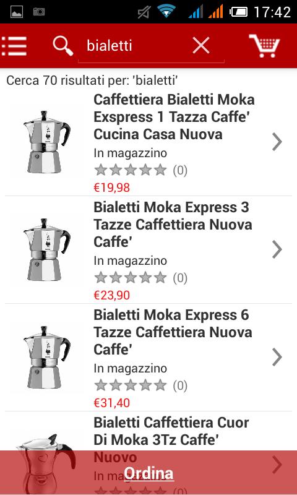The width and height of the screenshot is (297, 495).
Task: Select Moka Express 6 Tazze thumbnail
Action: point(46,357)
